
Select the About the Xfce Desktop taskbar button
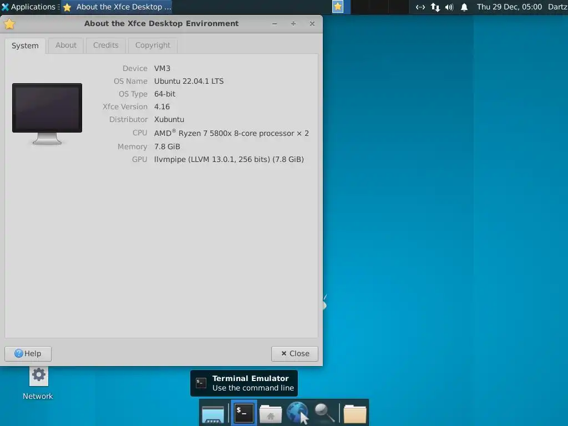[116, 7]
